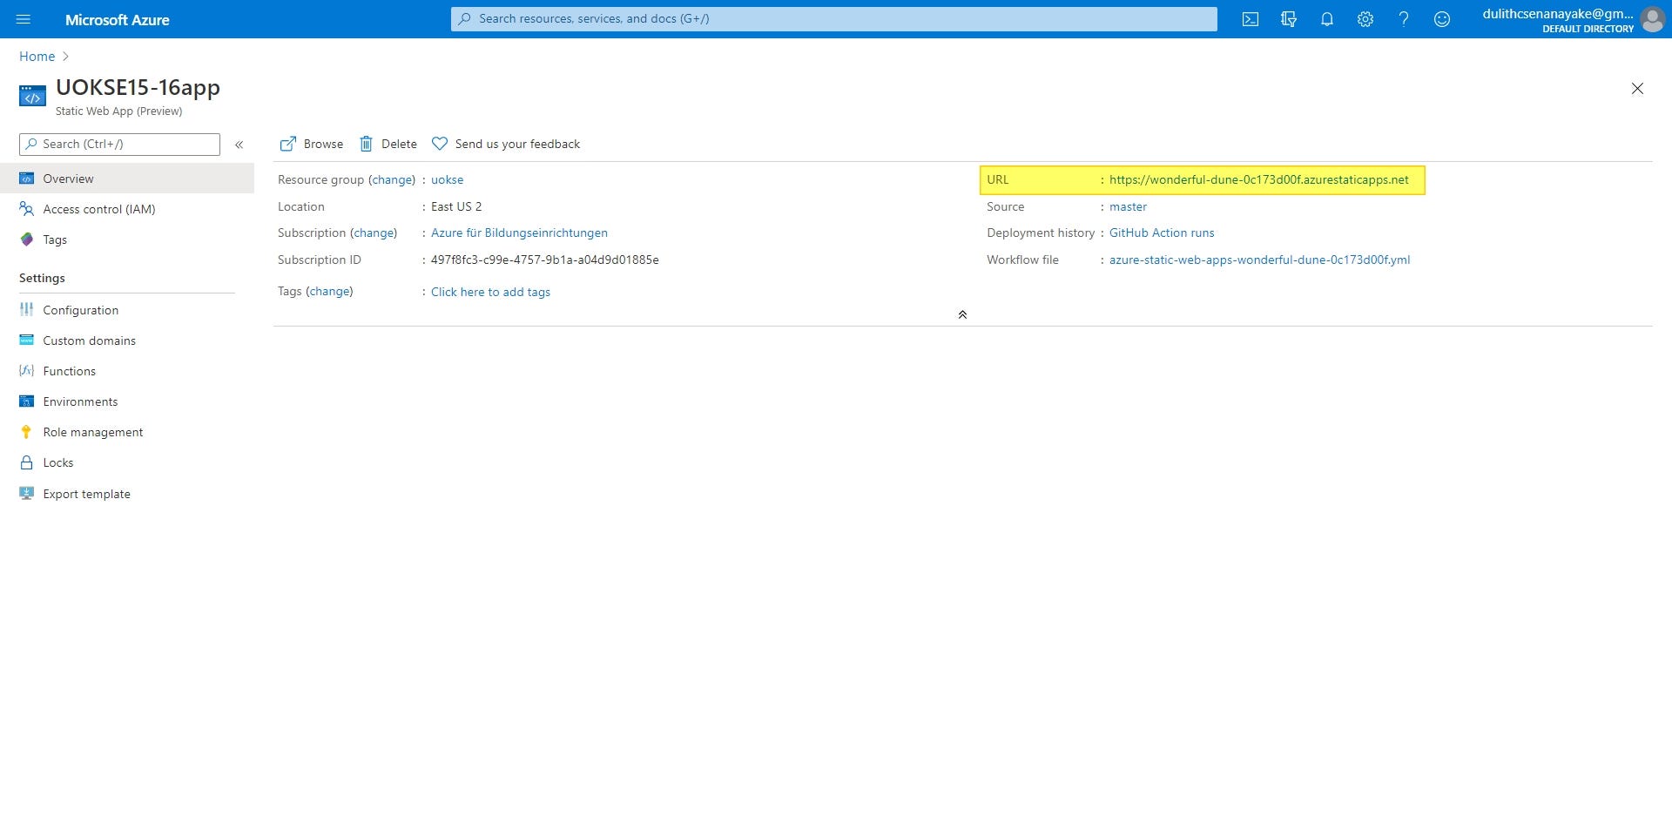The width and height of the screenshot is (1672, 816).
Task: Go to the Home breadcrumb
Action: click(x=37, y=57)
